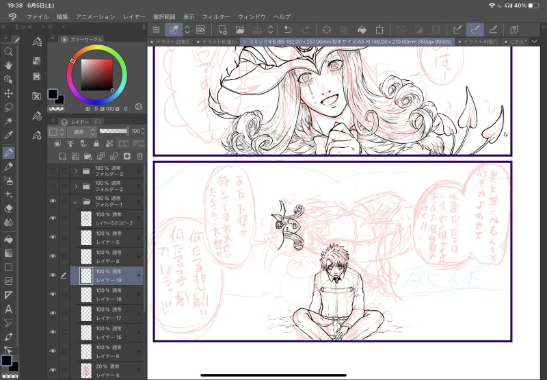Select the transparent color swatch below main color
Viewport: 547px width, 380px height.
point(56,109)
